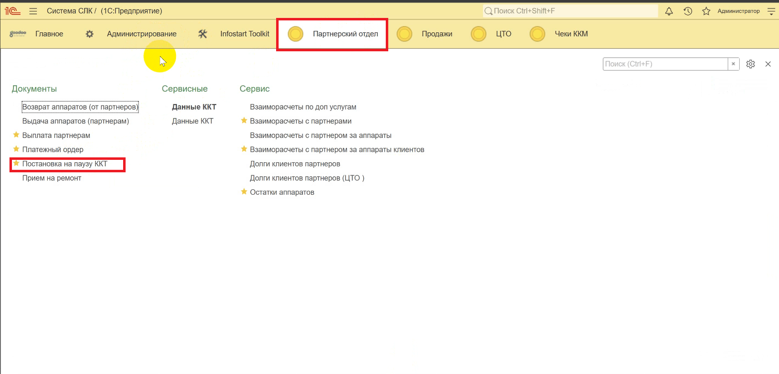Go to the Главное section
Image resolution: width=779 pixels, height=374 pixels.
tap(49, 34)
